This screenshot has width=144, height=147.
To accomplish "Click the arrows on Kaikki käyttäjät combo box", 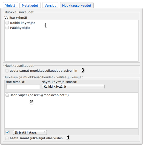I will 102,87.
